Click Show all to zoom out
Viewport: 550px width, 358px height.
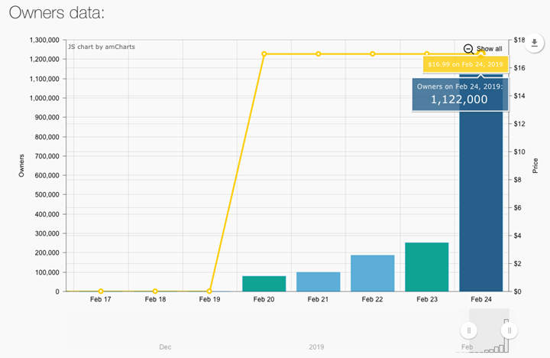coord(484,49)
